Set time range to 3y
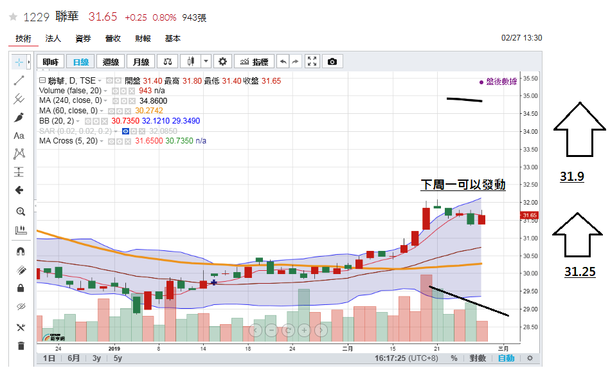Image resolution: width=610 pixels, height=386 pixels. [96, 358]
